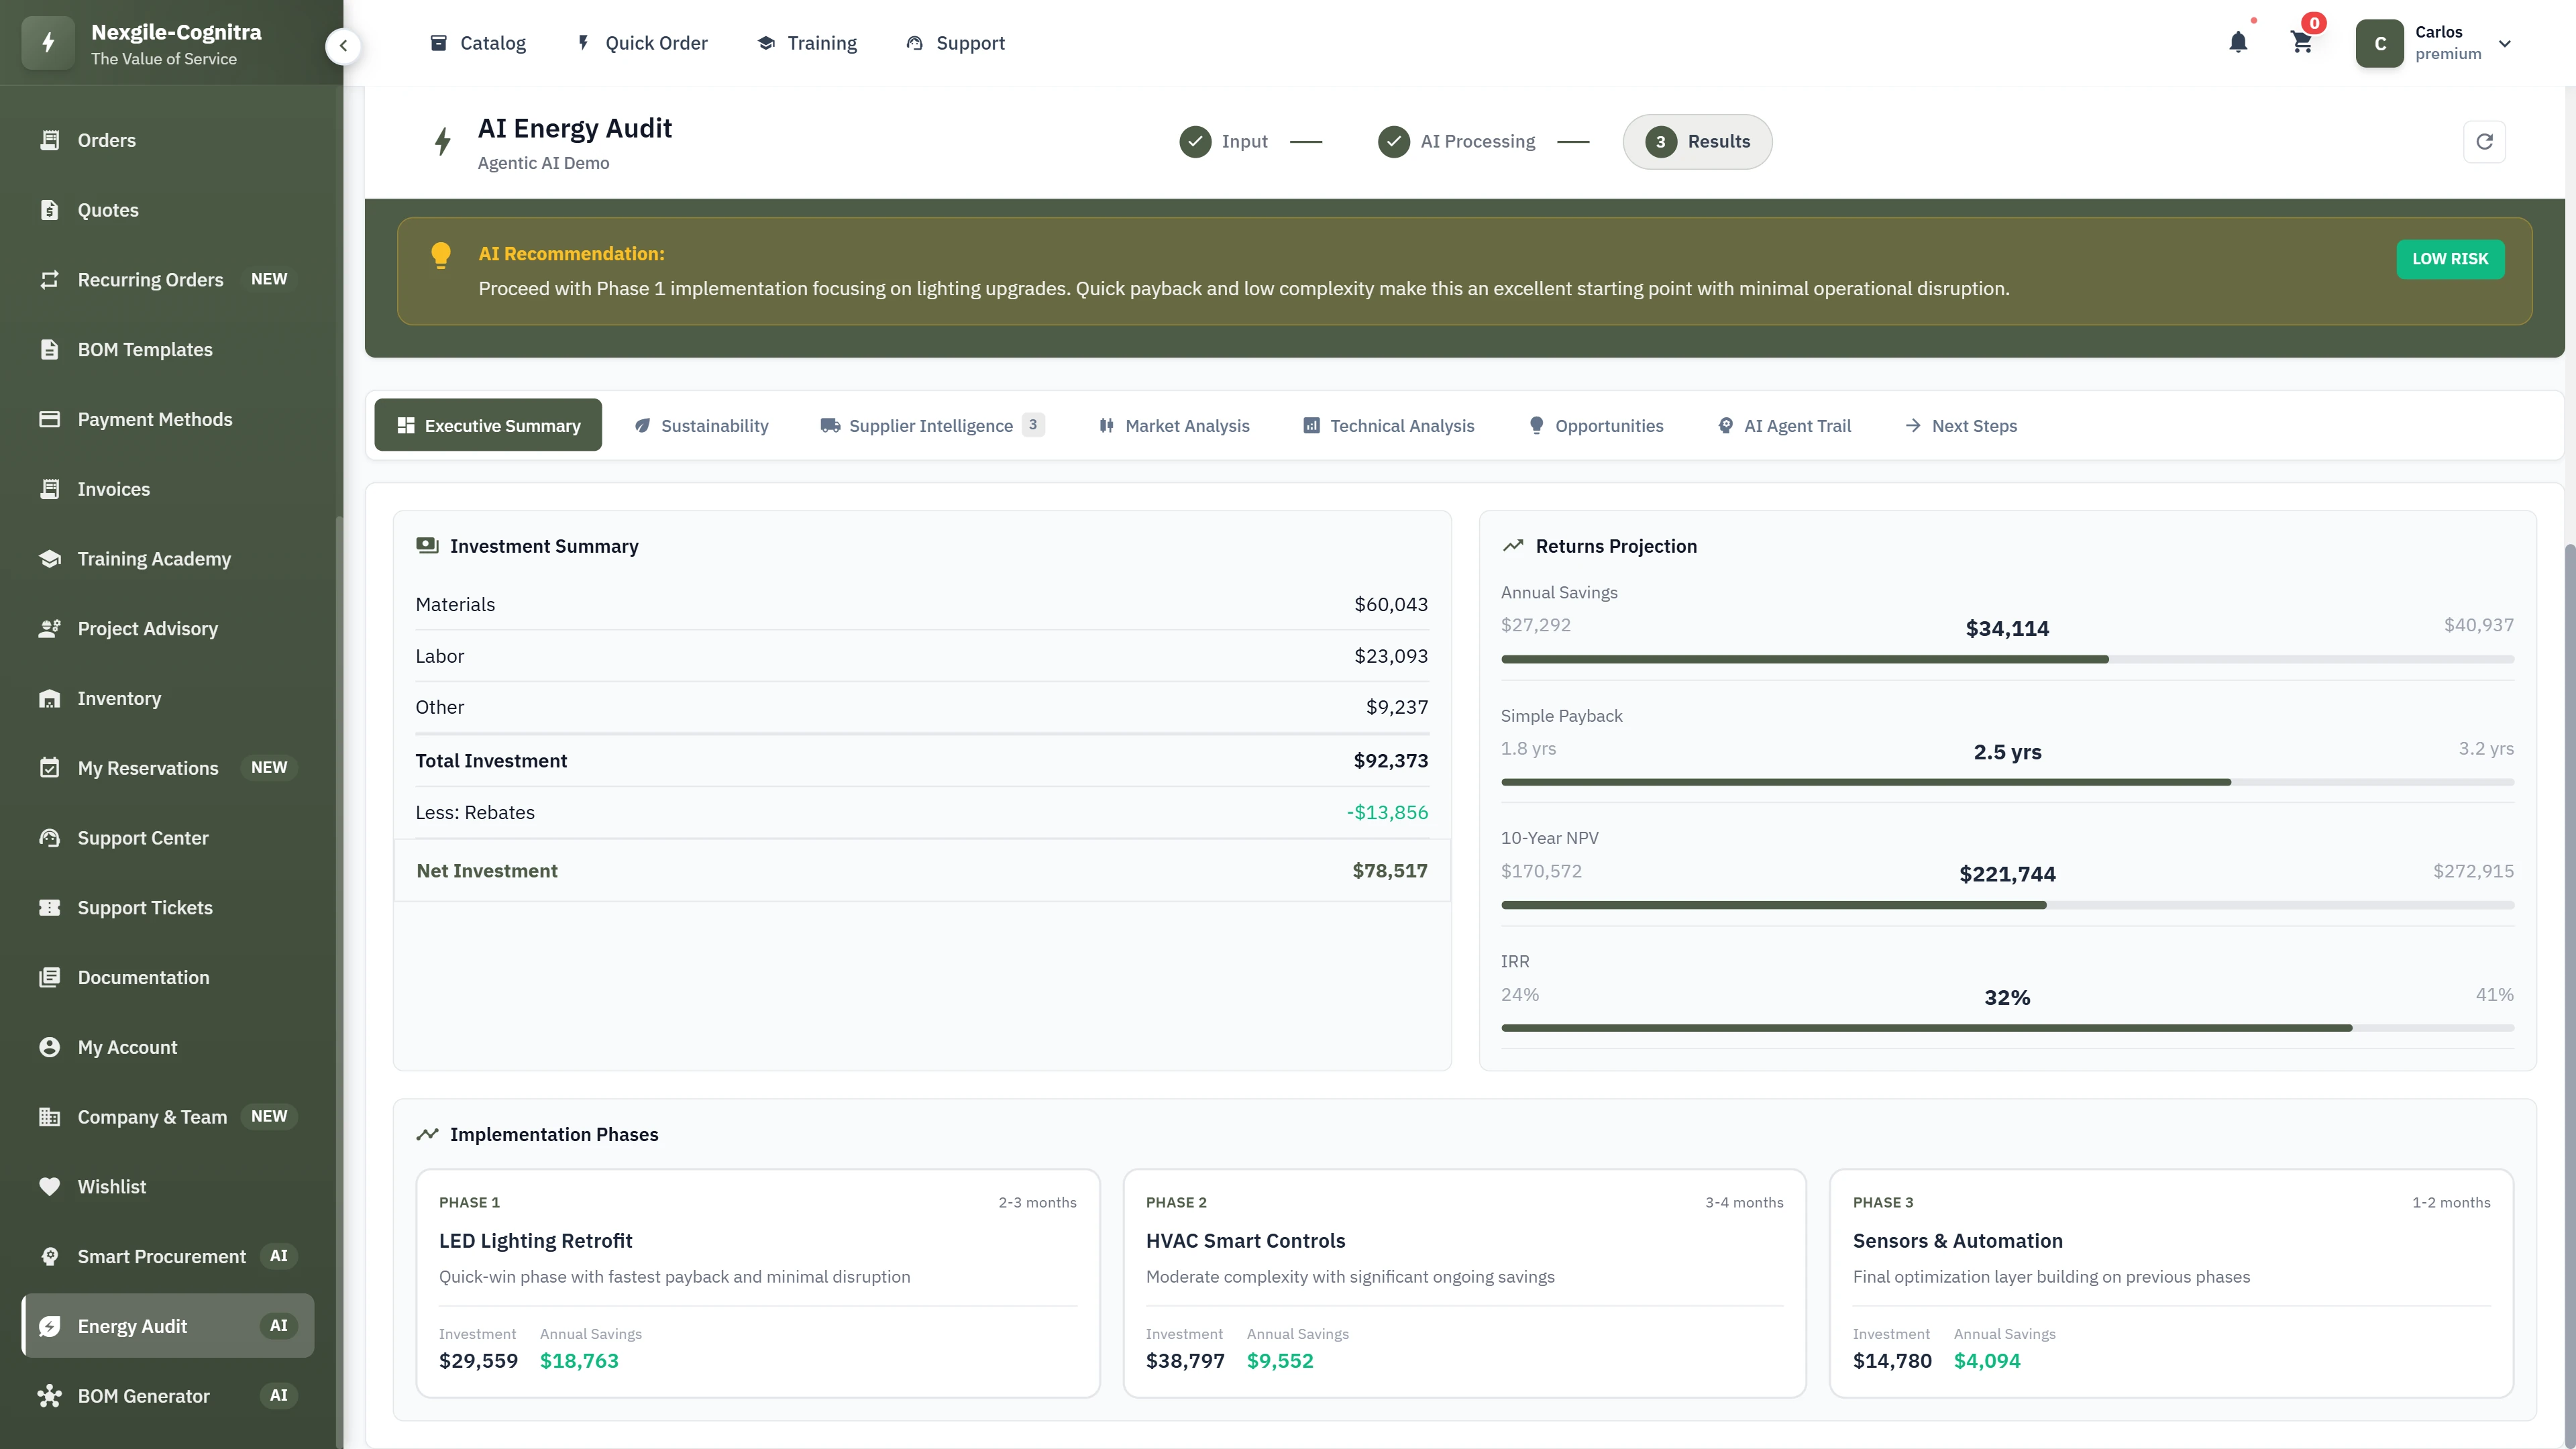
Task: Open the Quotes sidebar icon
Action: pos(51,210)
